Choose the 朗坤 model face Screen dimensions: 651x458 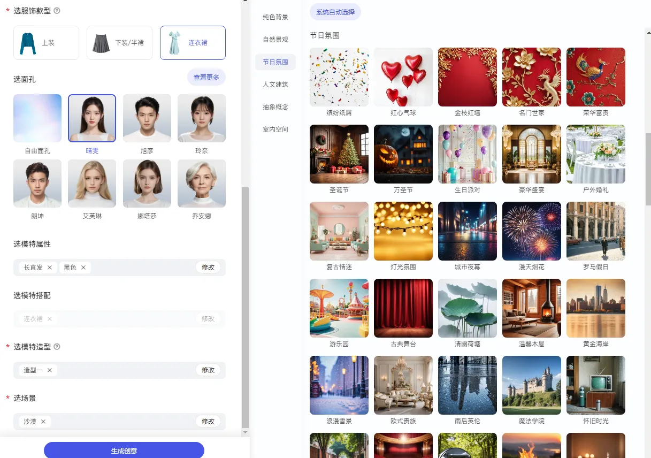[37, 184]
